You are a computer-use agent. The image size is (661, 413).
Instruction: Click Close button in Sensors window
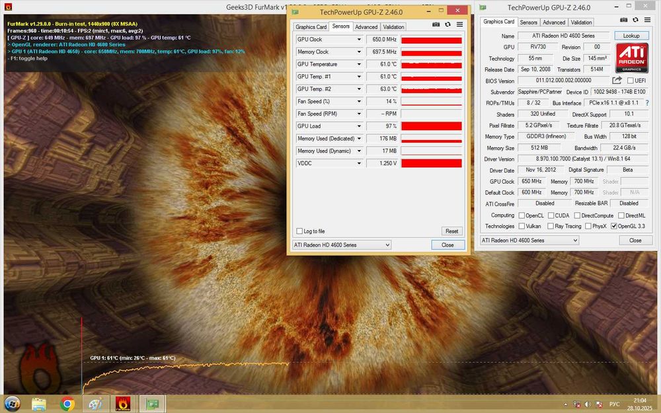click(x=447, y=245)
